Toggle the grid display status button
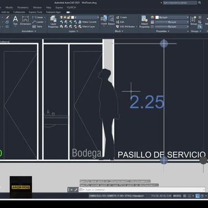 pos(185,196)
